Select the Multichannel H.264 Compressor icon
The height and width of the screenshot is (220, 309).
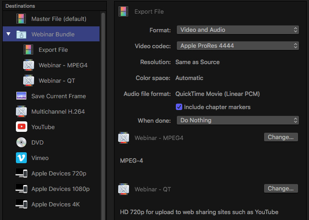click(21, 111)
